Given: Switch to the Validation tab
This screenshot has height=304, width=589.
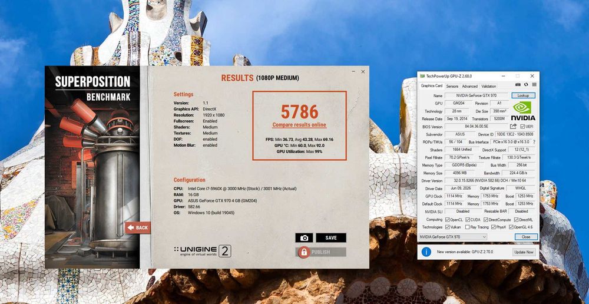Looking at the screenshot, I should [489, 86].
